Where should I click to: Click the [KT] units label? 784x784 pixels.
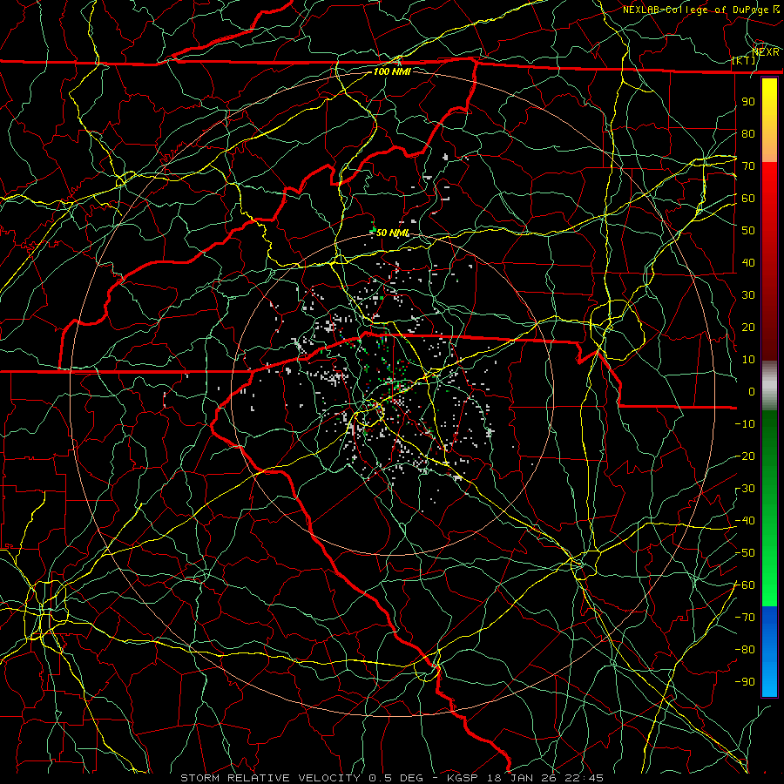click(744, 60)
